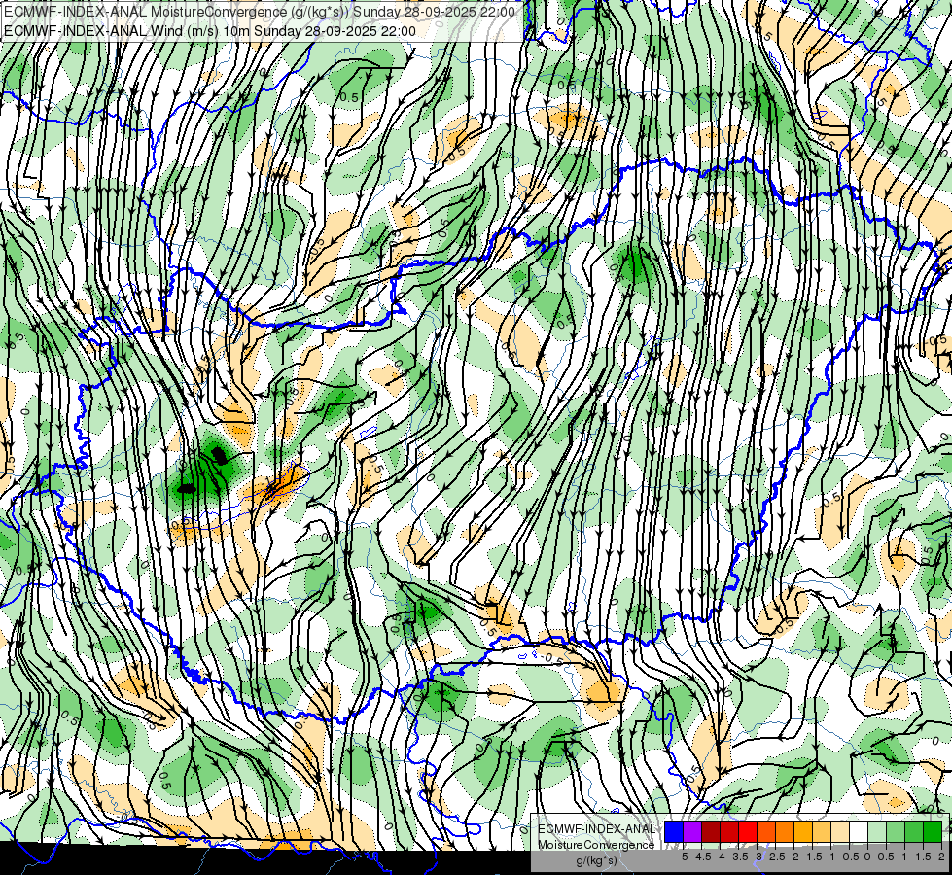The width and height of the screenshot is (952, 875).
Task: Select the legend swatch between 1 and 1.5
Action: coord(915,832)
